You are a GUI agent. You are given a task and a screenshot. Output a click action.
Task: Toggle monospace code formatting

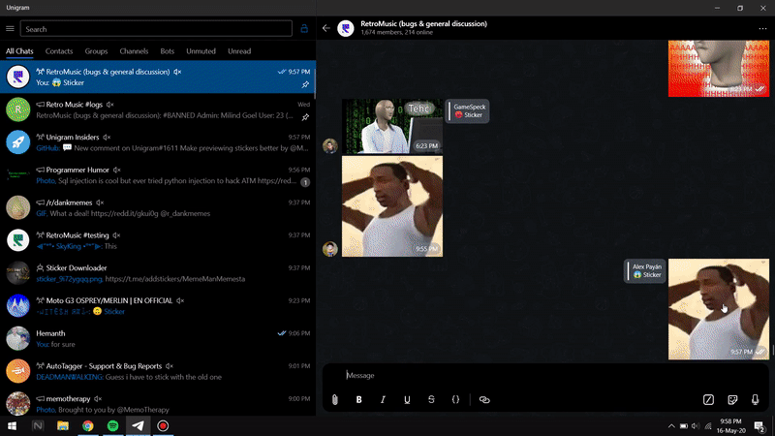click(x=455, y=399)
